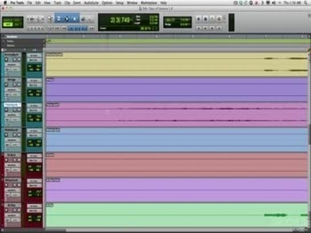This screenshot has height=233, width=311.
Task: Toggle Mute on the Strings track
Action: tap(19, 85)
